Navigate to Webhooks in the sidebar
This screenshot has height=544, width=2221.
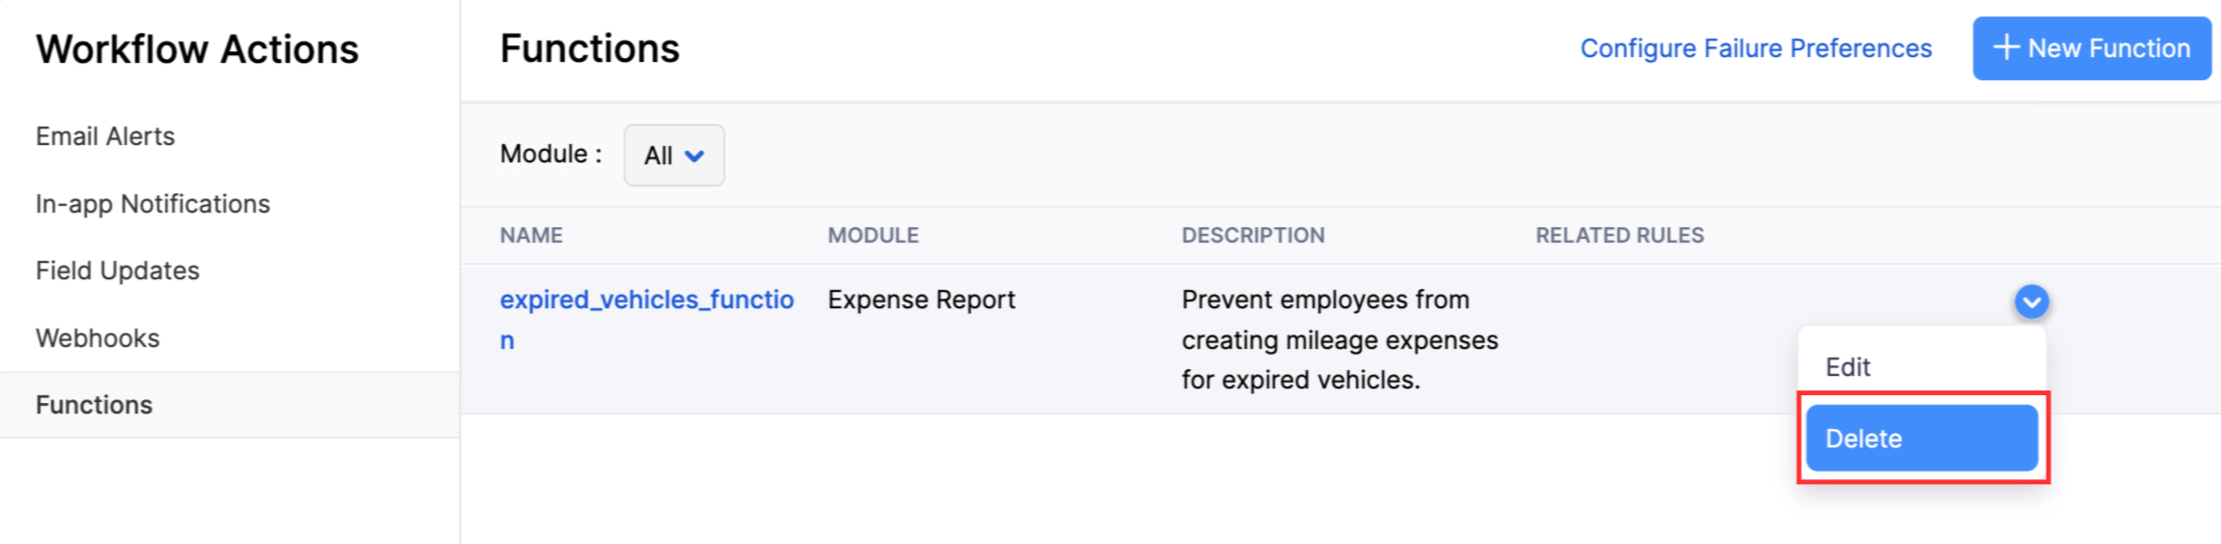98,338
